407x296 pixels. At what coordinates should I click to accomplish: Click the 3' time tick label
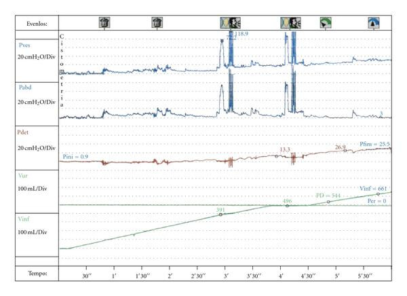226,276
